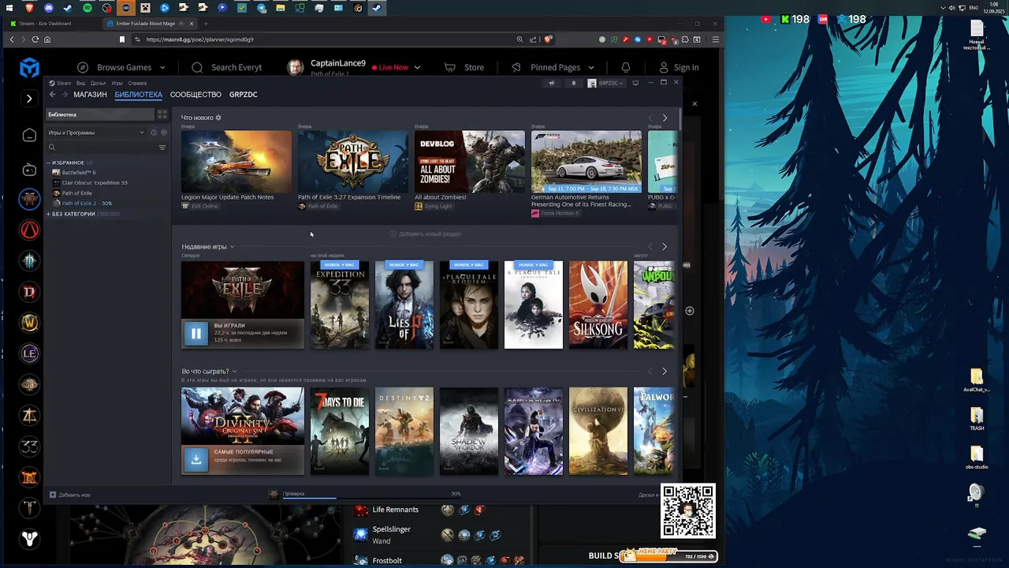Expand Maxroll sidebar arrow
1009x568 pixels.
point(29,99)
